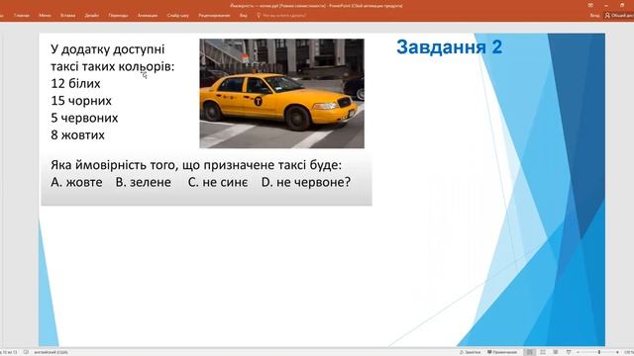This screenshot has width=634, height=356.
Task: Open Заметки notes pane in status bar
Action: (470, 352)
